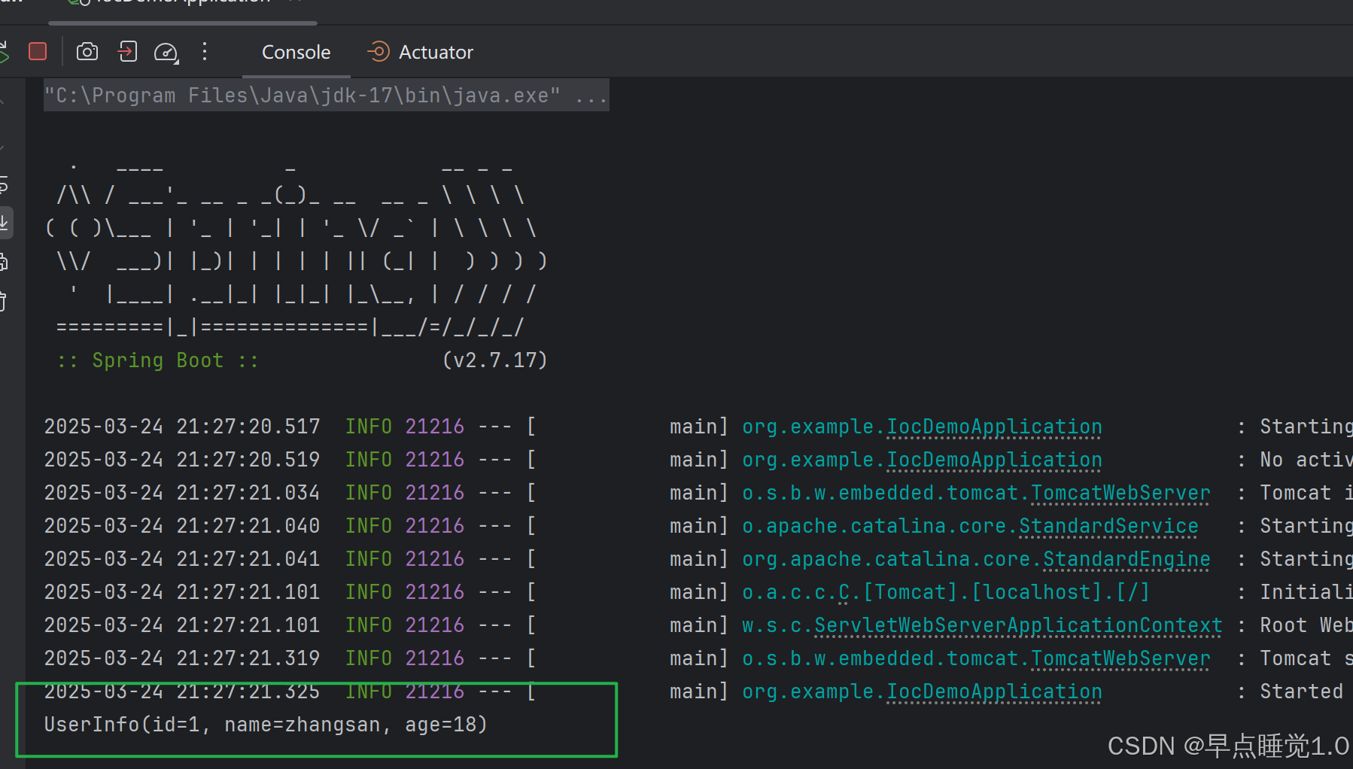
Task: Open the ServletWebServerApplicationContext class link
Action: 1018,625
